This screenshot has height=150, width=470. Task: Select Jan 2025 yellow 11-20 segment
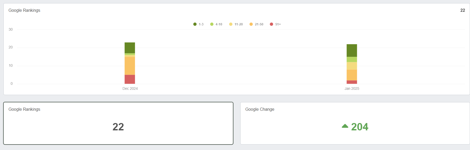coord(352,66)
